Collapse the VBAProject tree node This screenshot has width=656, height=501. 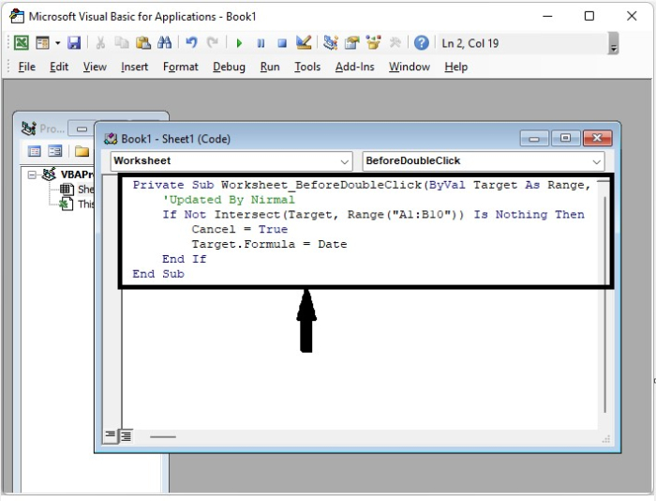(x=32, y=175)
